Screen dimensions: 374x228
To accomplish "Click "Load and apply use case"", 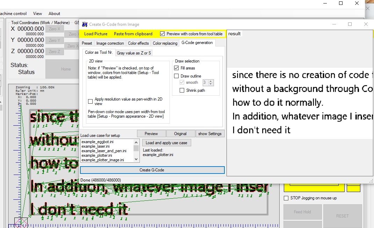I will point(166,142).
